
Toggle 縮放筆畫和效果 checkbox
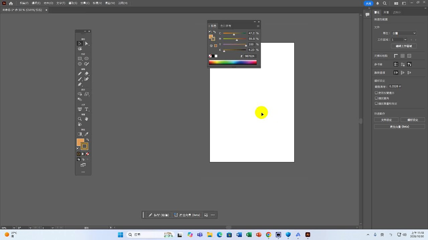point(376,104)
